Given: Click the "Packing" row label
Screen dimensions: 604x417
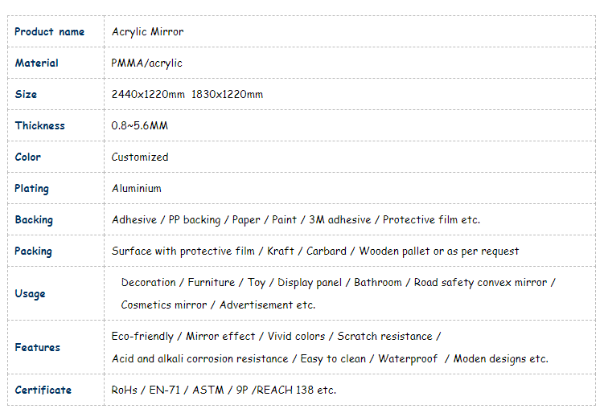Looking at the screenshot, I should click(33, 251).
